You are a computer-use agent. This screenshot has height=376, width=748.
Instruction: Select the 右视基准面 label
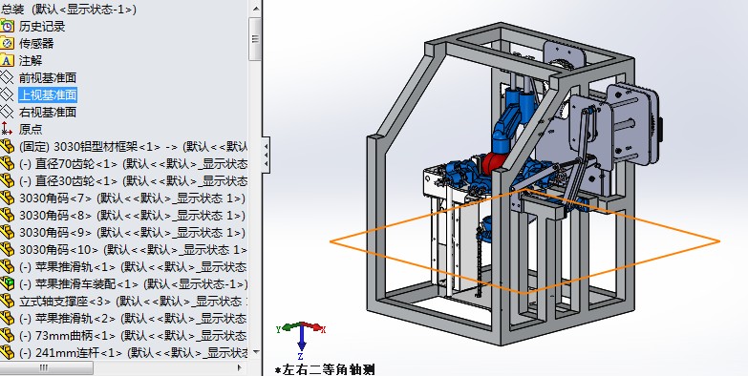click(48, 112)
